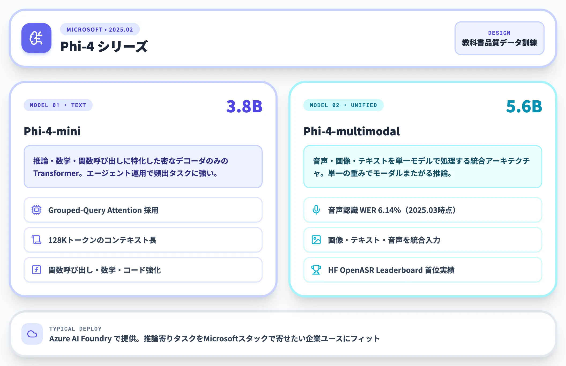Click the 画像・テキスト・音声を統合入力 text
The image size is (566, 366).
tap(384, 240)
